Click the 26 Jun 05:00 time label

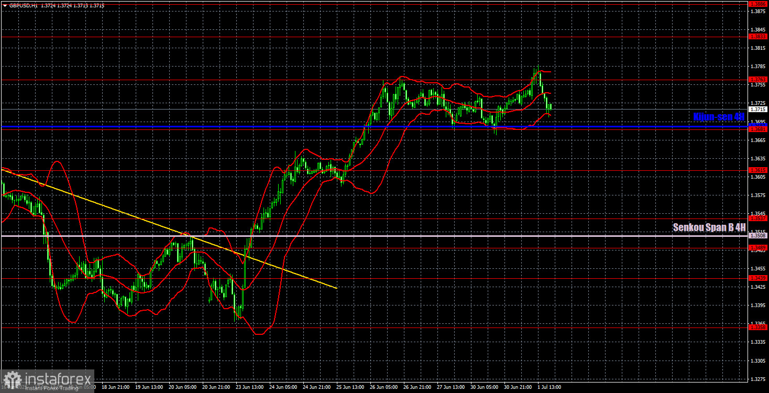point(384,388)
